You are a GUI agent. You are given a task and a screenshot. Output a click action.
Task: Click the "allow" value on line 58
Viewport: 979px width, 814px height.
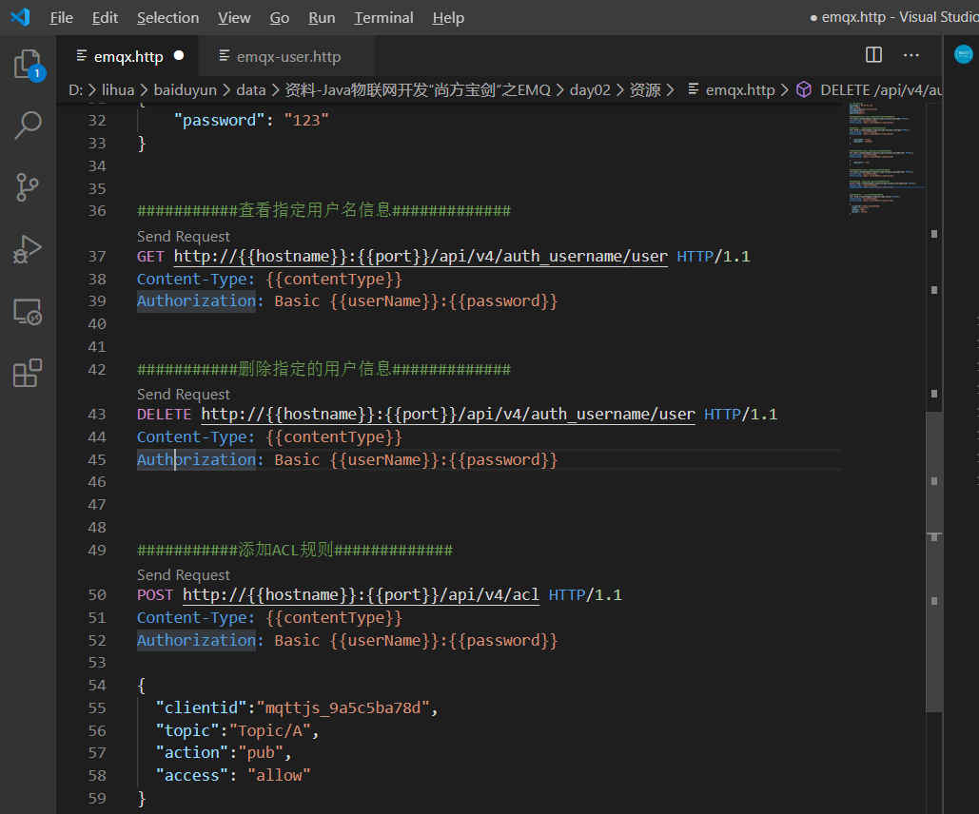pos(279,775)
